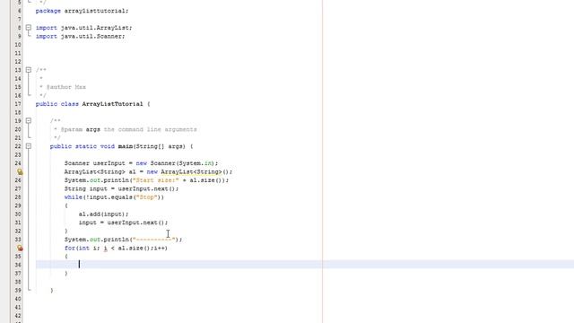Click the input = userInput.next() line inside the loop
This screenshot has height=323, width=574.
pyautogui.click(x=124, y=223)
